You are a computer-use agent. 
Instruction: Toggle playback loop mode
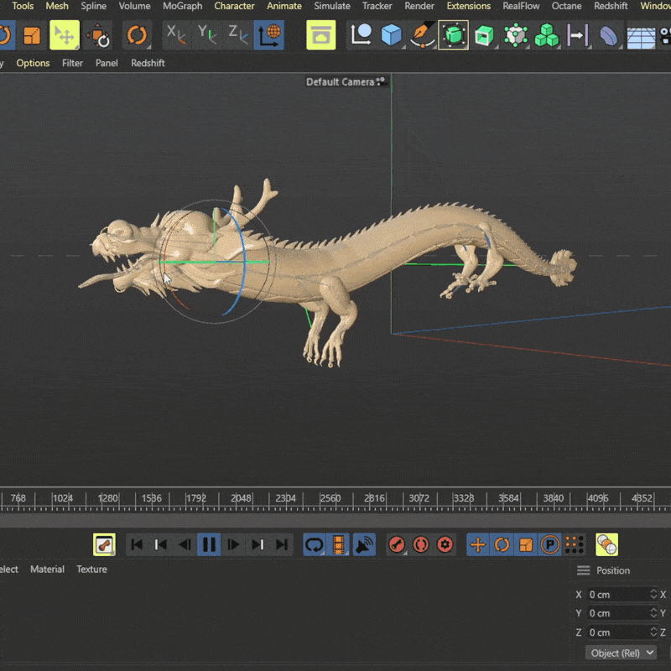point(315,544)
